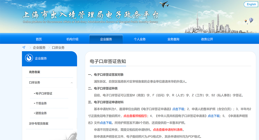Click 企业服务 in the breadcrumb path
Screen dimensions: 259x140
[x=39, y=48]
